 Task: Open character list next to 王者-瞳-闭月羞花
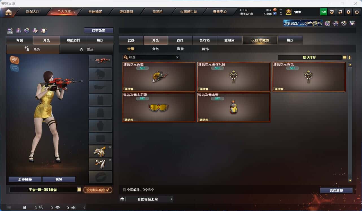point(79,190)
